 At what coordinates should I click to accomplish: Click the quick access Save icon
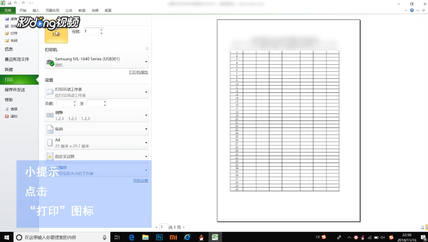point(10,3)
